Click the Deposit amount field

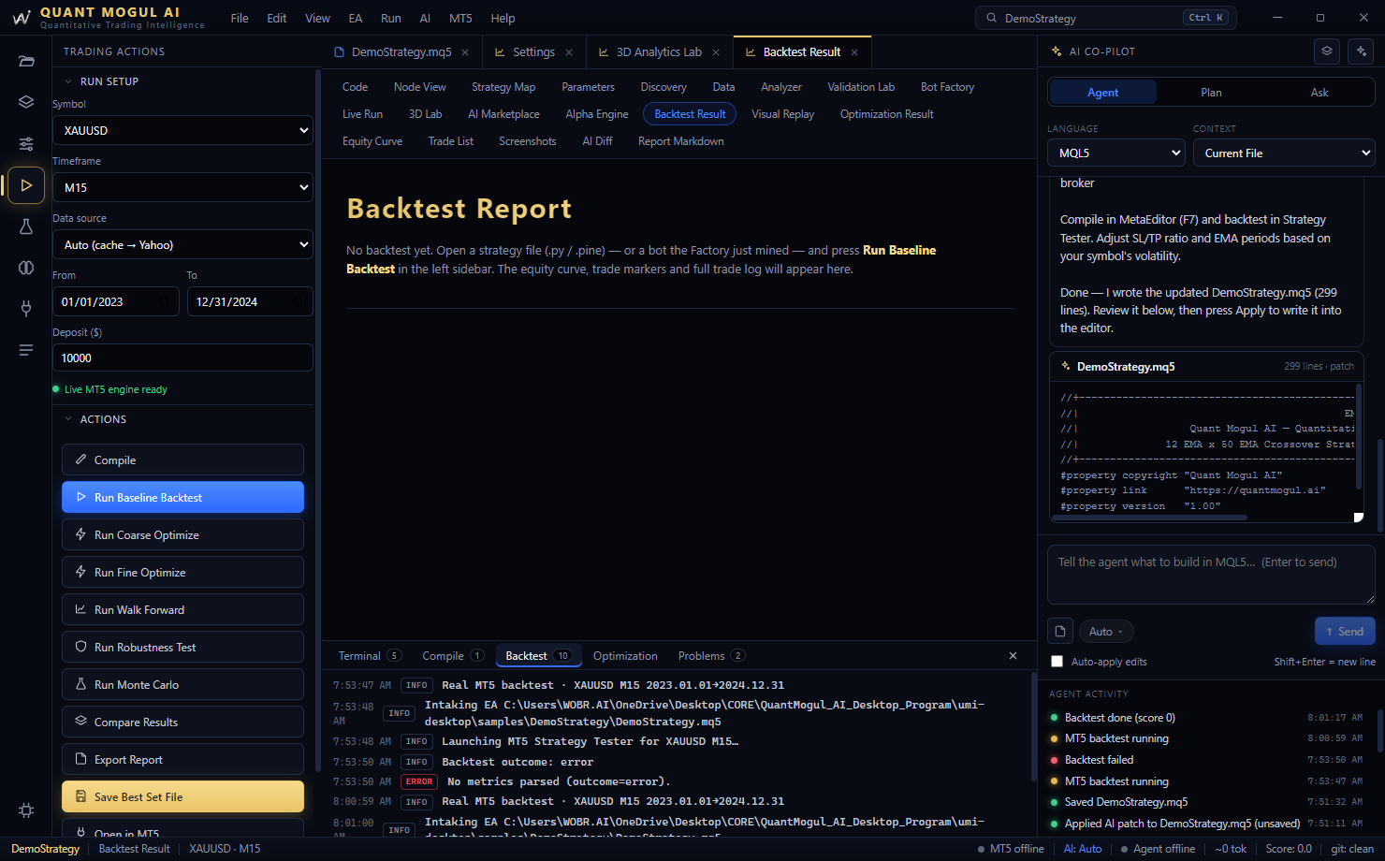182,358
